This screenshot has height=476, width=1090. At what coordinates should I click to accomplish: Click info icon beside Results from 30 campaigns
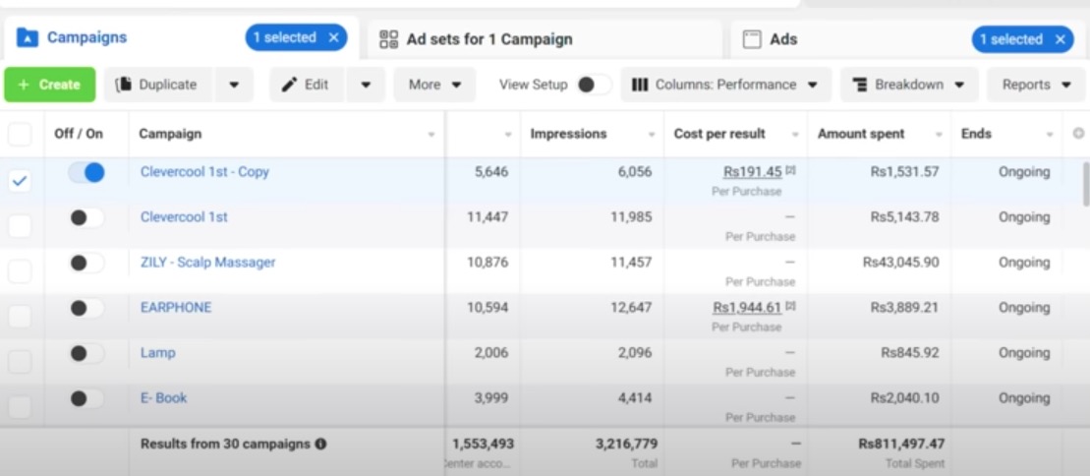pyautogui.click(x=320, y=444)
